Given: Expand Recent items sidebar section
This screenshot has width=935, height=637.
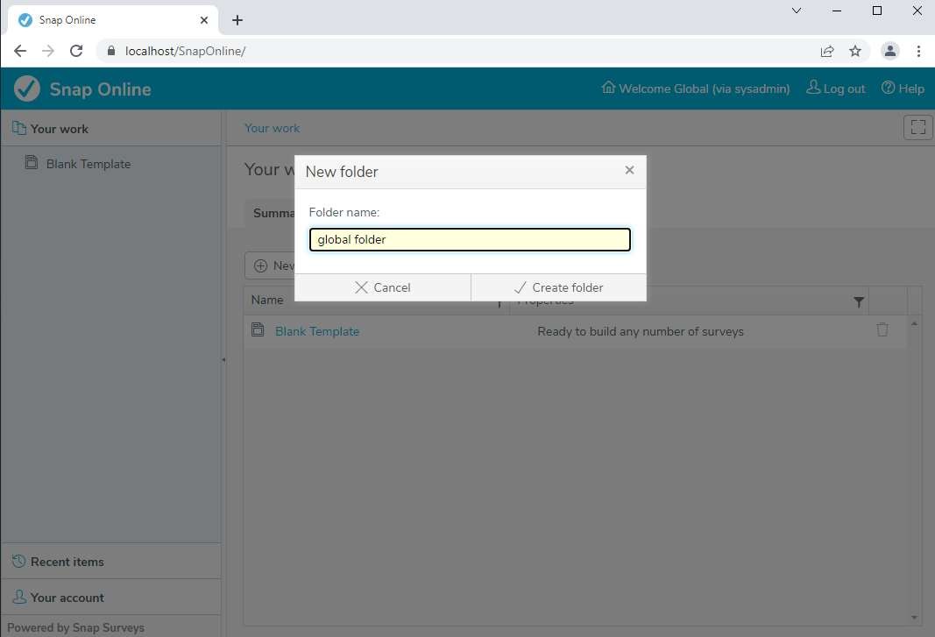Looking at the screenshot, I should (67, 562).
